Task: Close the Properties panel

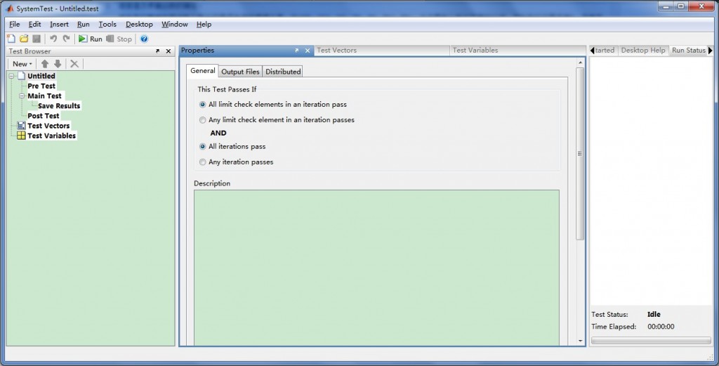Action: click(308, 51)
